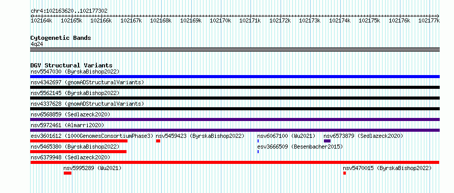Open nsv5972461 (Almarri2020) label
The width and height of the screenshot is (454, 193).
67,125
